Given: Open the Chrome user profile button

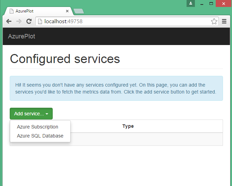Looking at the screenshot, I should click(191, 3).
